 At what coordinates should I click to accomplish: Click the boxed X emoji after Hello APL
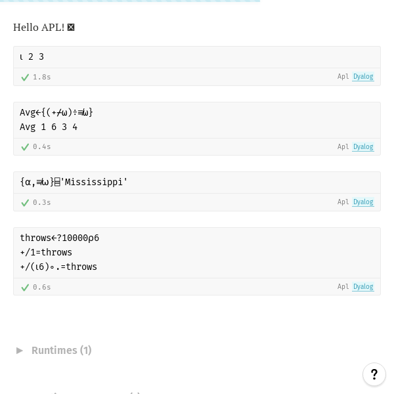coord(71,27)
